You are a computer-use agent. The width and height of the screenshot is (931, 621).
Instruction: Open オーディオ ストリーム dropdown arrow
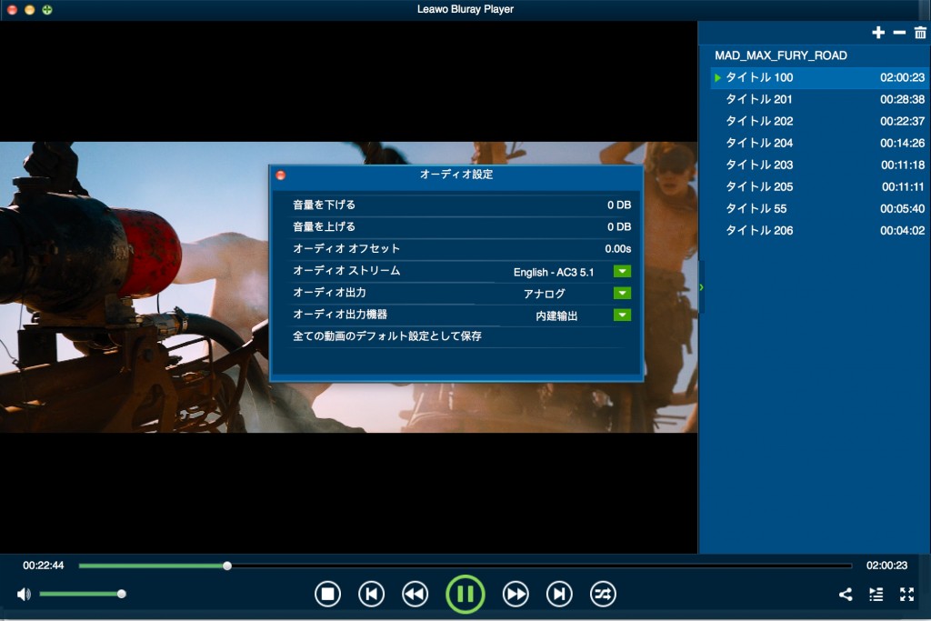click(622, 271)
